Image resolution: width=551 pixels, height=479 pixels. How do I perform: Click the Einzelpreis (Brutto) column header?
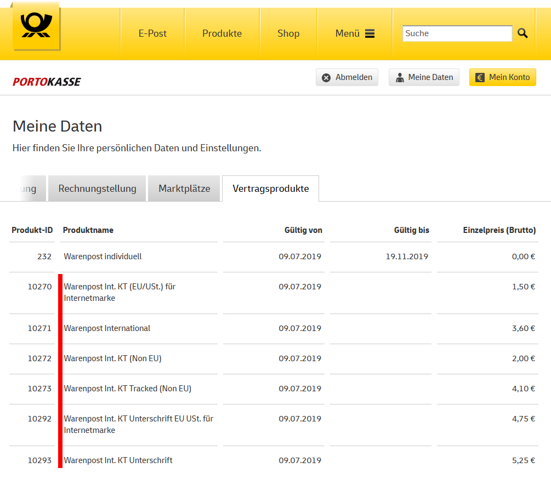(x=499, y=230)
